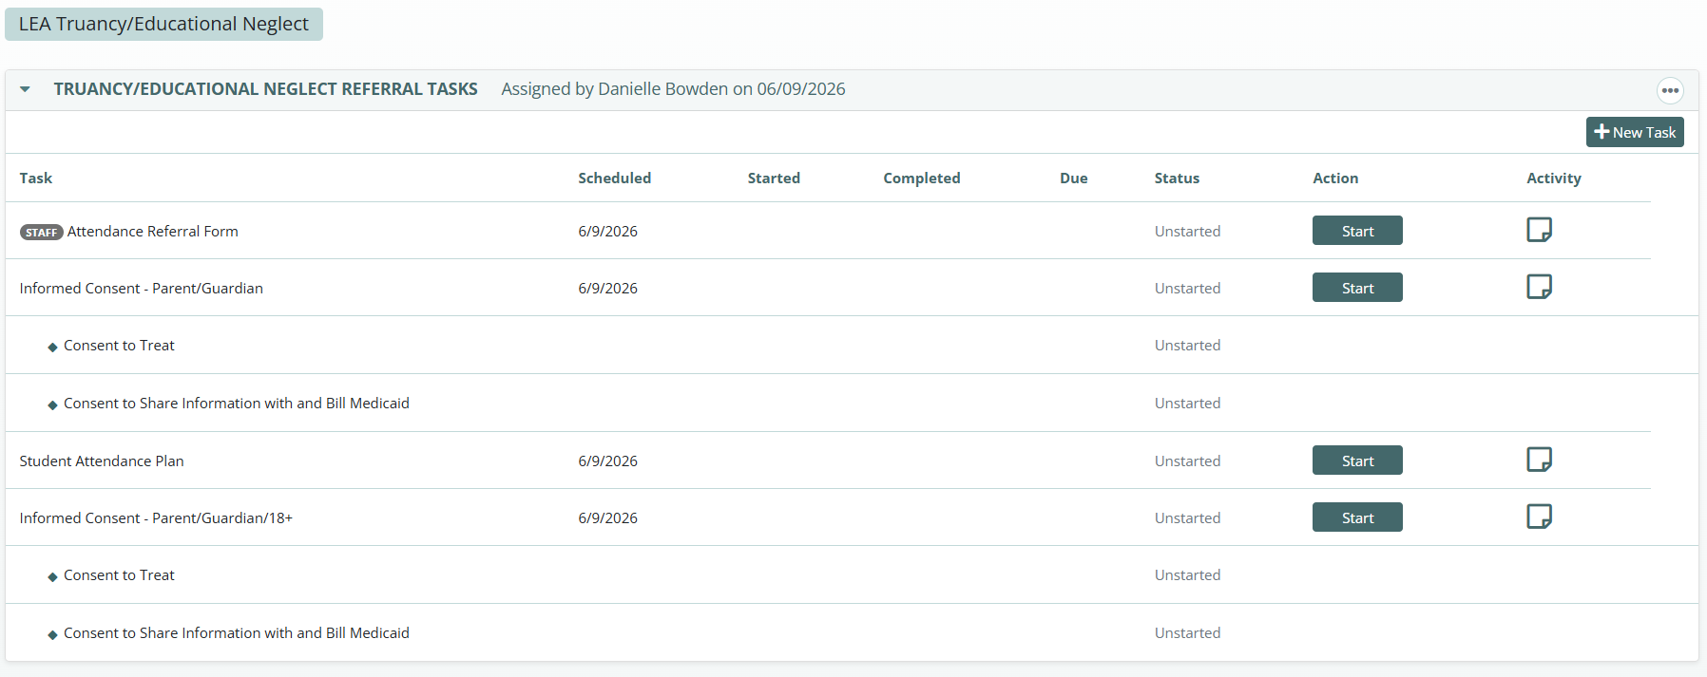Open the three-dot options menu
Image resolution: width=1707 pixels, height=677 pixels.
[x=1670, y=90]
